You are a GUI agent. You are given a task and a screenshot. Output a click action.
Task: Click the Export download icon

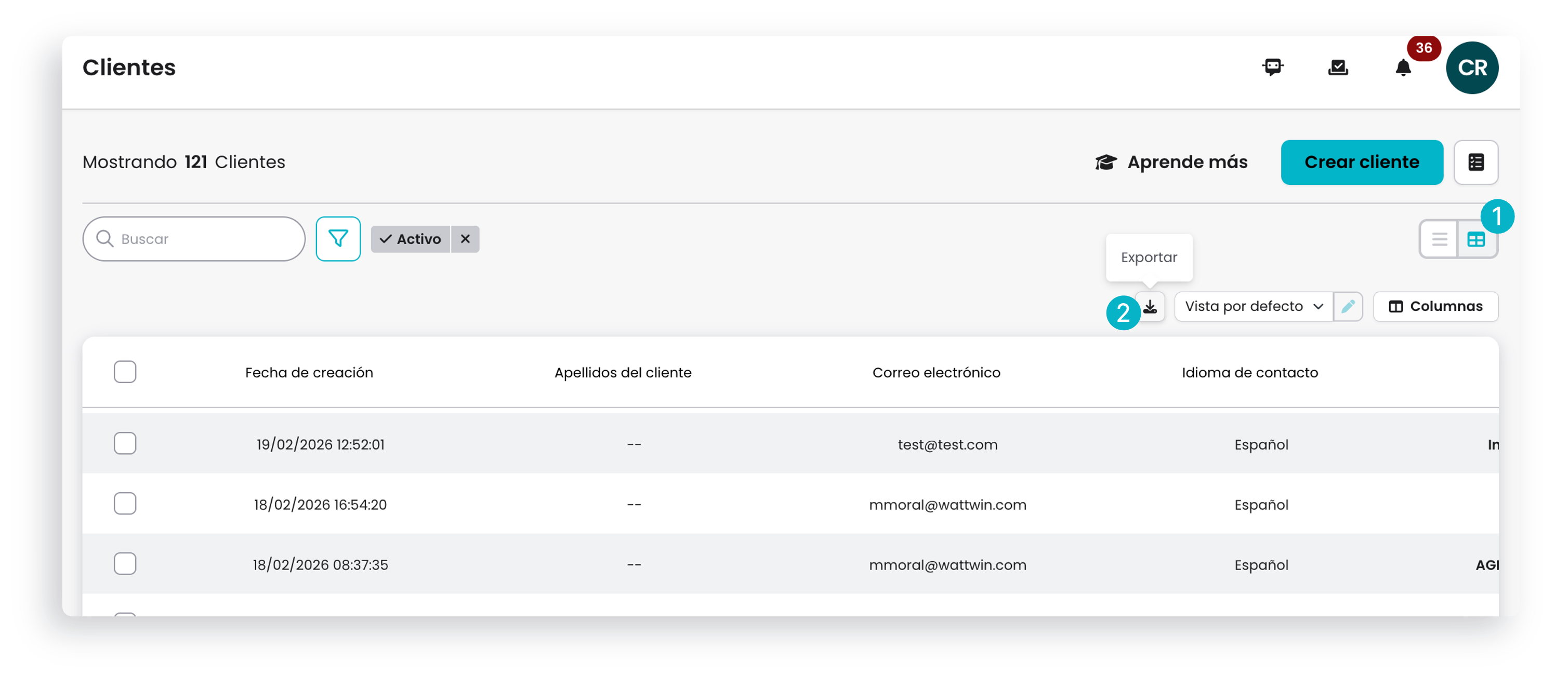click(x=1150, y=306)
